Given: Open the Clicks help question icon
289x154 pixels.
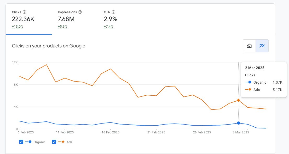Looking at the screenshot, I should point(24,12).
